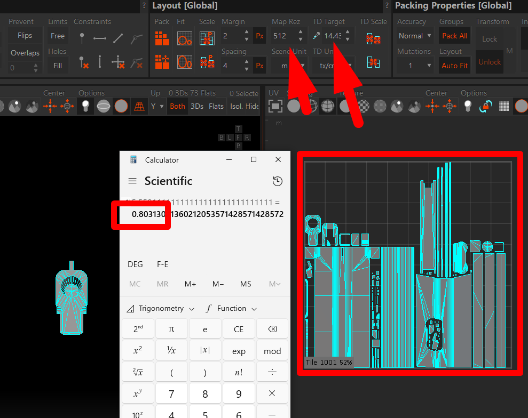Click the top TD Scale icon

point(373,39)
